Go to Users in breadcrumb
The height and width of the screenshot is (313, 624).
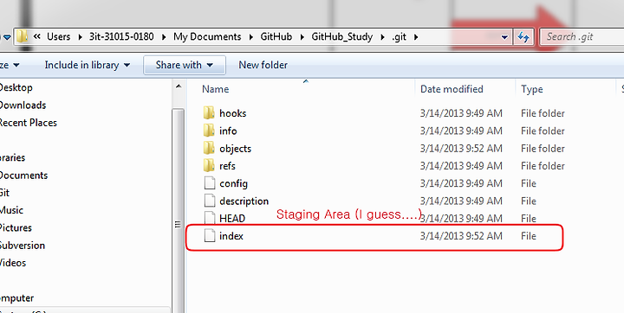click(x=59, y=36)
